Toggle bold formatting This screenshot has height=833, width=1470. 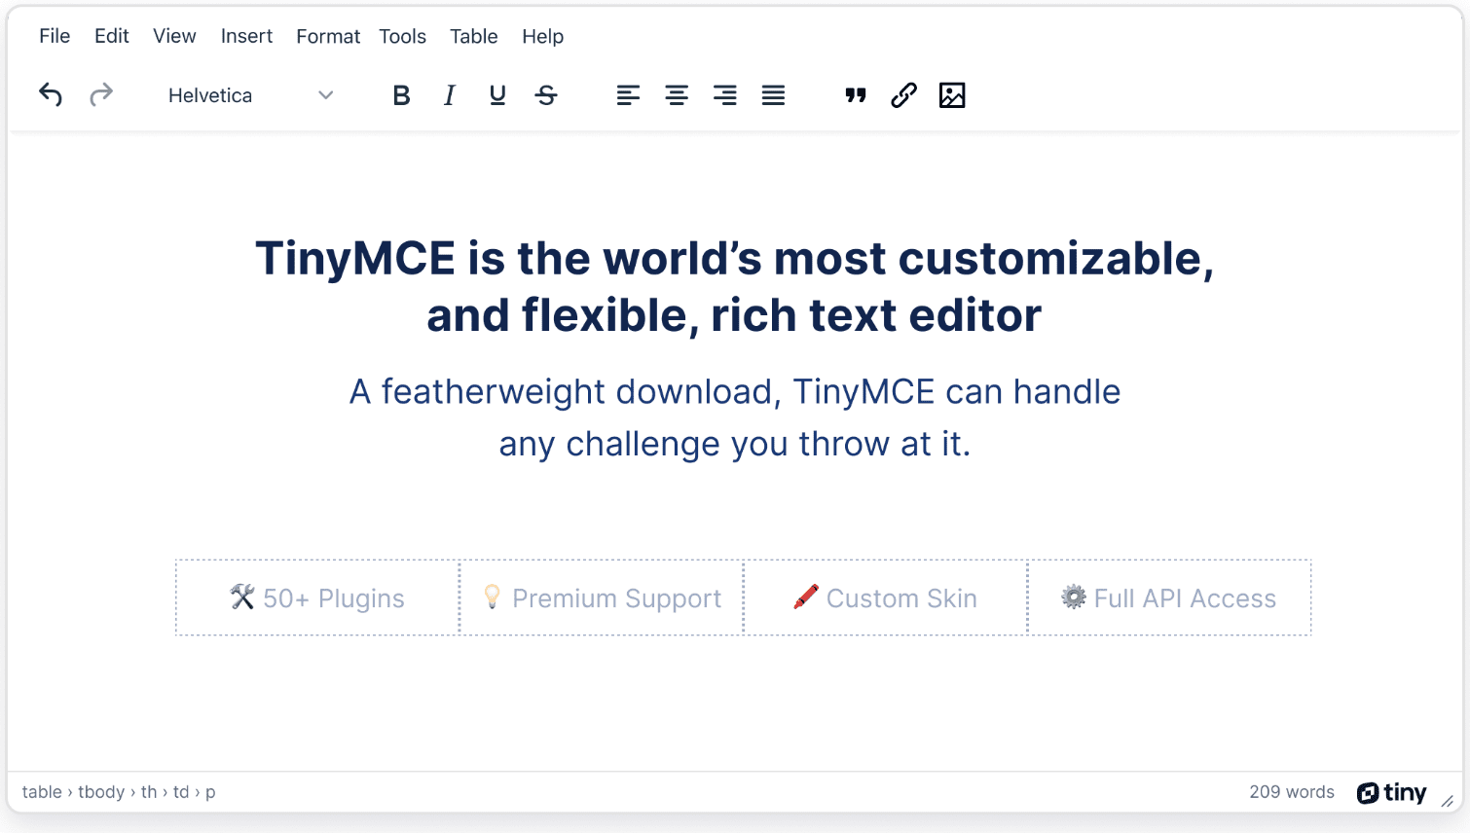point(401,94)
